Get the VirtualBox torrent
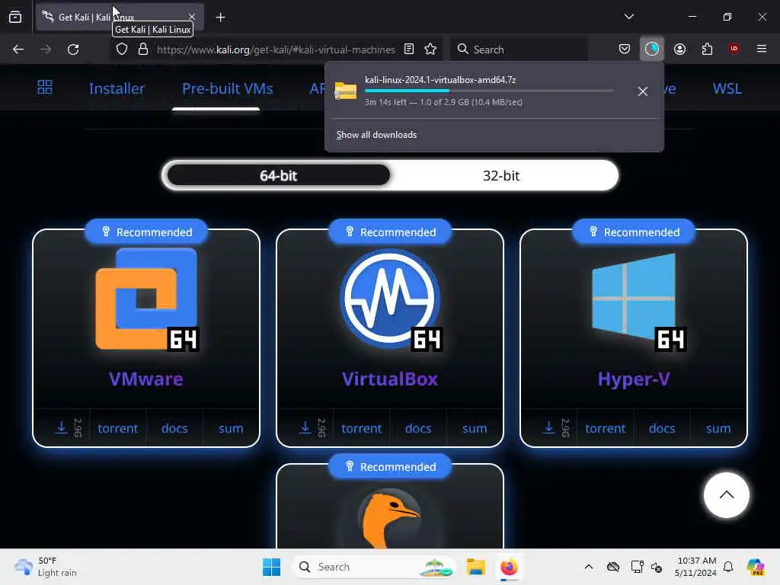The image size is (780, 585). click(362, 428)
